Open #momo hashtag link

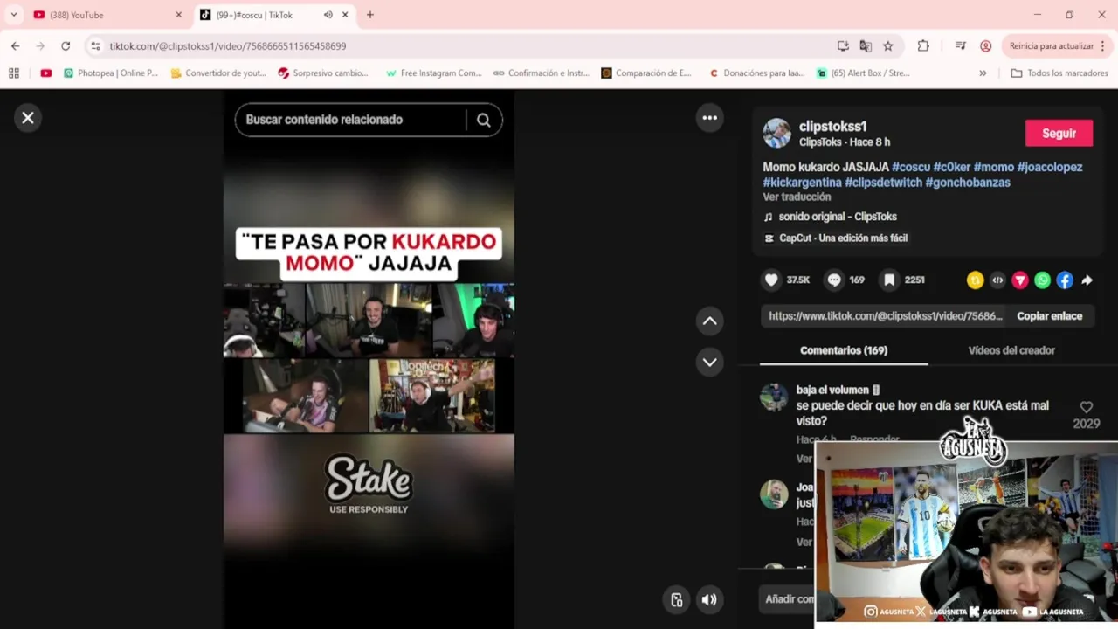994,167
